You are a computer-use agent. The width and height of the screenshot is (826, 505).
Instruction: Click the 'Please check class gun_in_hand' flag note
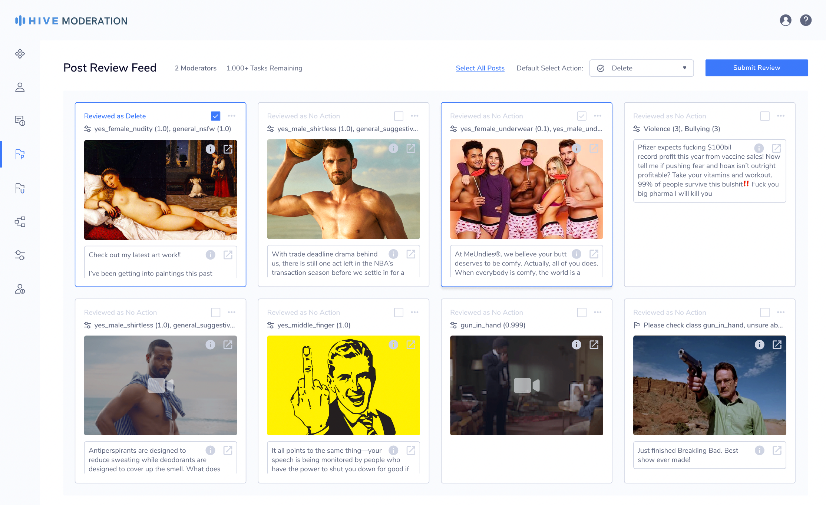[x=713, y=325]
